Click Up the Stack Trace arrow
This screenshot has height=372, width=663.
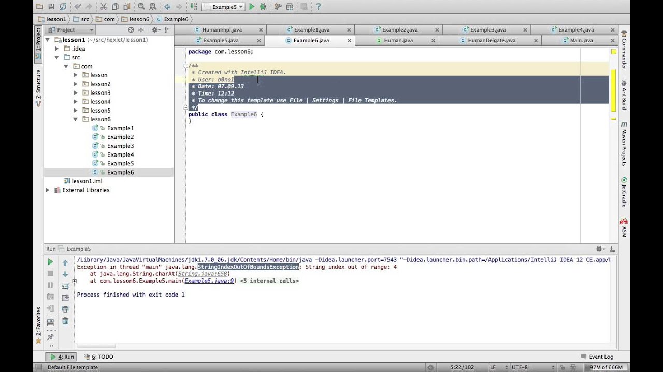[x=65, y=262]
